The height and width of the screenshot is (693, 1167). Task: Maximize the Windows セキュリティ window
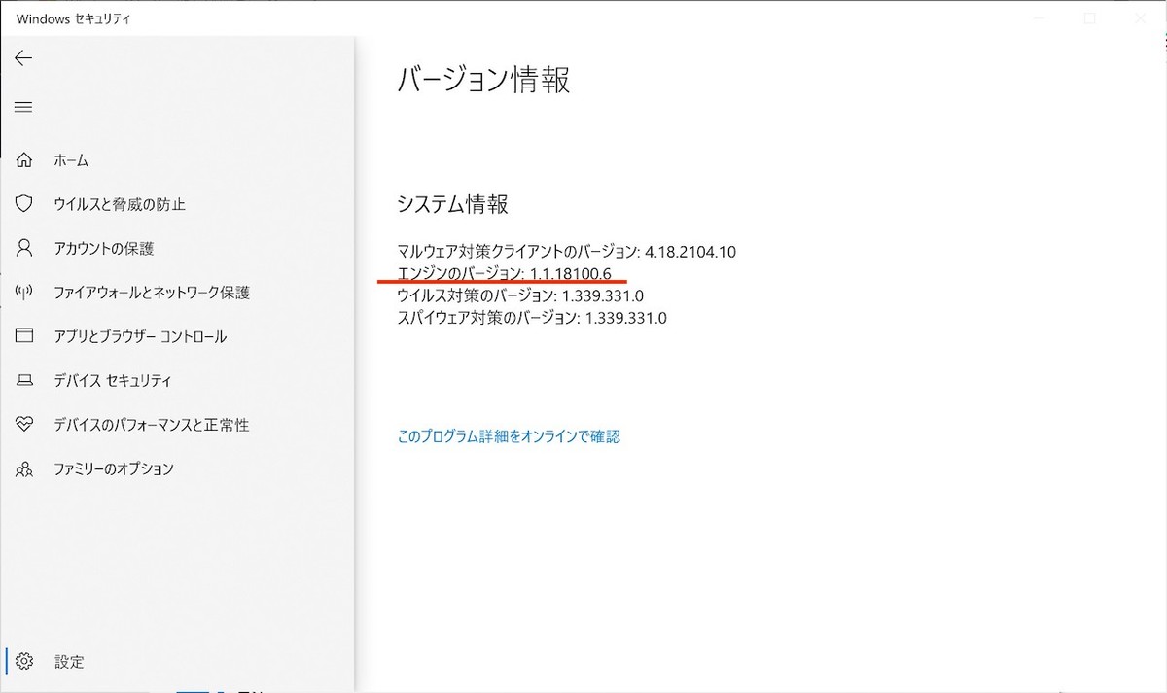tap(1090, 18)
